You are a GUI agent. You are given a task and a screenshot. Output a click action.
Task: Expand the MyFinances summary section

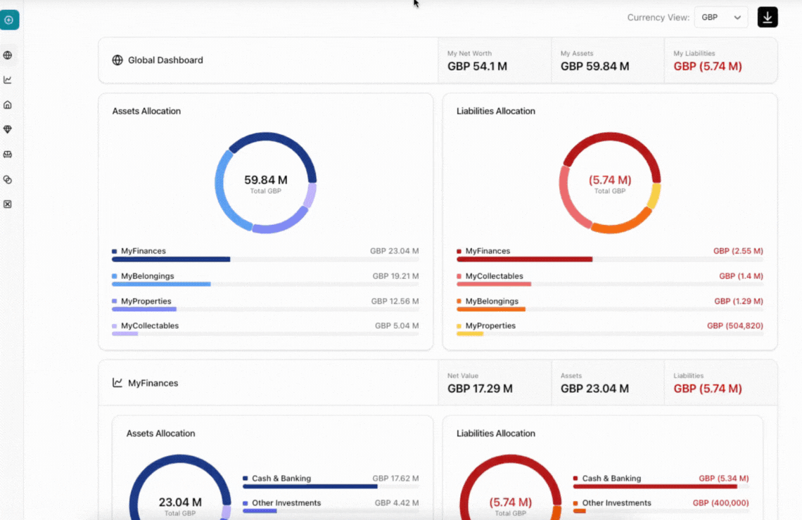pos(267,383)
